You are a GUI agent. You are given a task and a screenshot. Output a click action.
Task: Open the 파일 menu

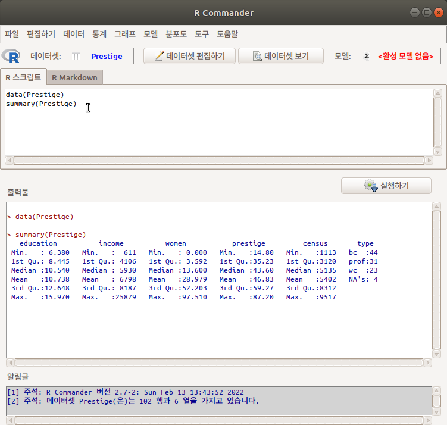coord(12,34)
